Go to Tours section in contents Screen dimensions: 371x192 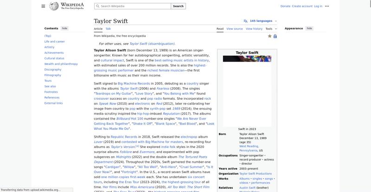[x=48, y=81]
